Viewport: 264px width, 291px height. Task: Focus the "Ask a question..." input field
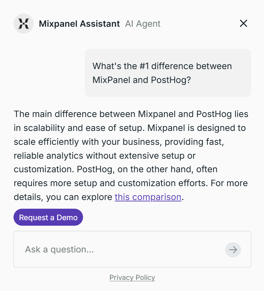click(x=118, y=249)
